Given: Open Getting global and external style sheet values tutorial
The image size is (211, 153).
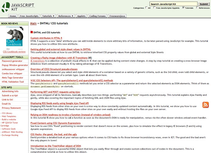Looking at the screenshot, I should point(61,49).
